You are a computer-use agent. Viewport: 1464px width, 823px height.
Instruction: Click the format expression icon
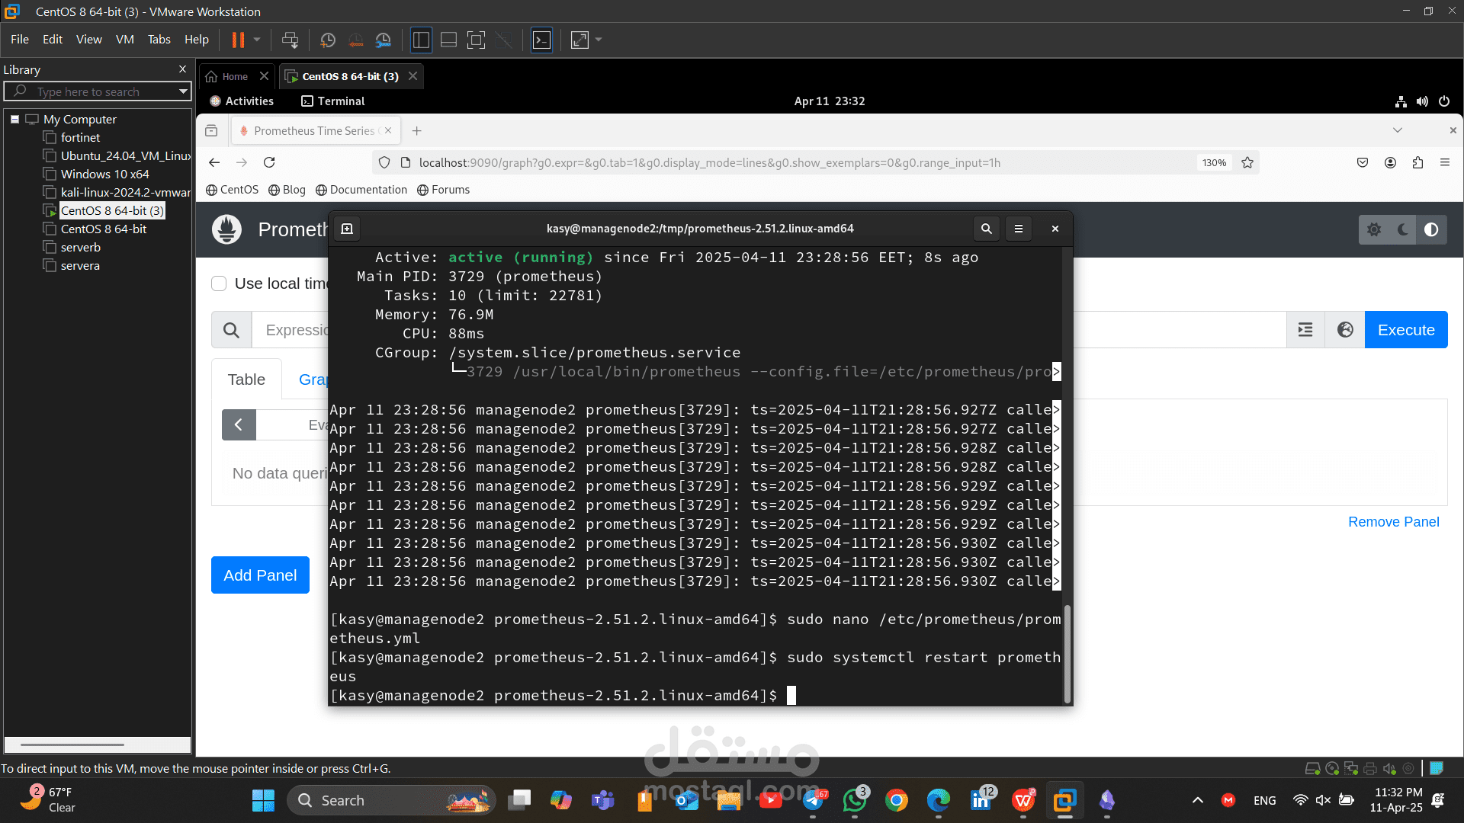coord(1305,330)
